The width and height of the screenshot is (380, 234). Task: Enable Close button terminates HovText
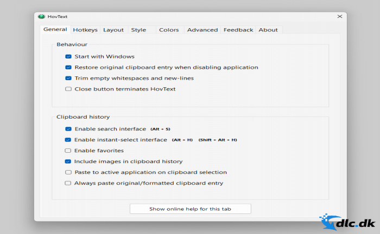68,89
